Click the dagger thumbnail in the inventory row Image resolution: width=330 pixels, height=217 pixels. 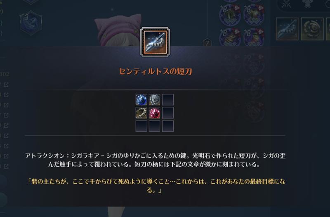click(x=287, y=29)
